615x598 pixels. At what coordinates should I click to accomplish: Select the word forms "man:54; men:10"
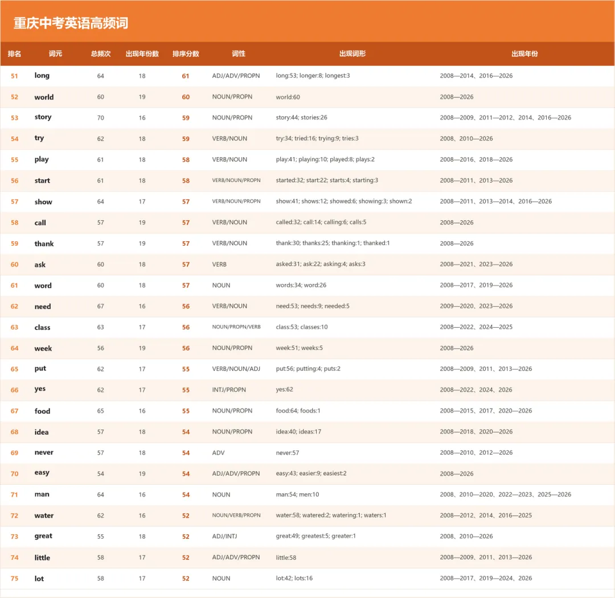coord(297,494)
